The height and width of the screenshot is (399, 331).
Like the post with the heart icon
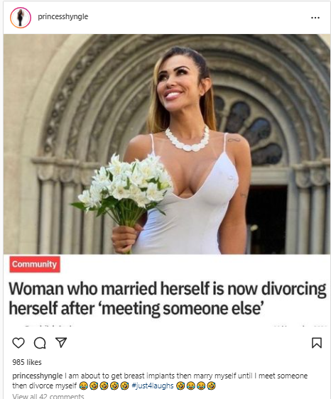point(18,343)
